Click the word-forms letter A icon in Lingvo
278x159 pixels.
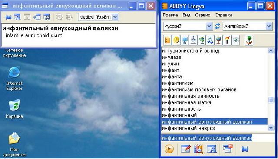tap(212, 149)
